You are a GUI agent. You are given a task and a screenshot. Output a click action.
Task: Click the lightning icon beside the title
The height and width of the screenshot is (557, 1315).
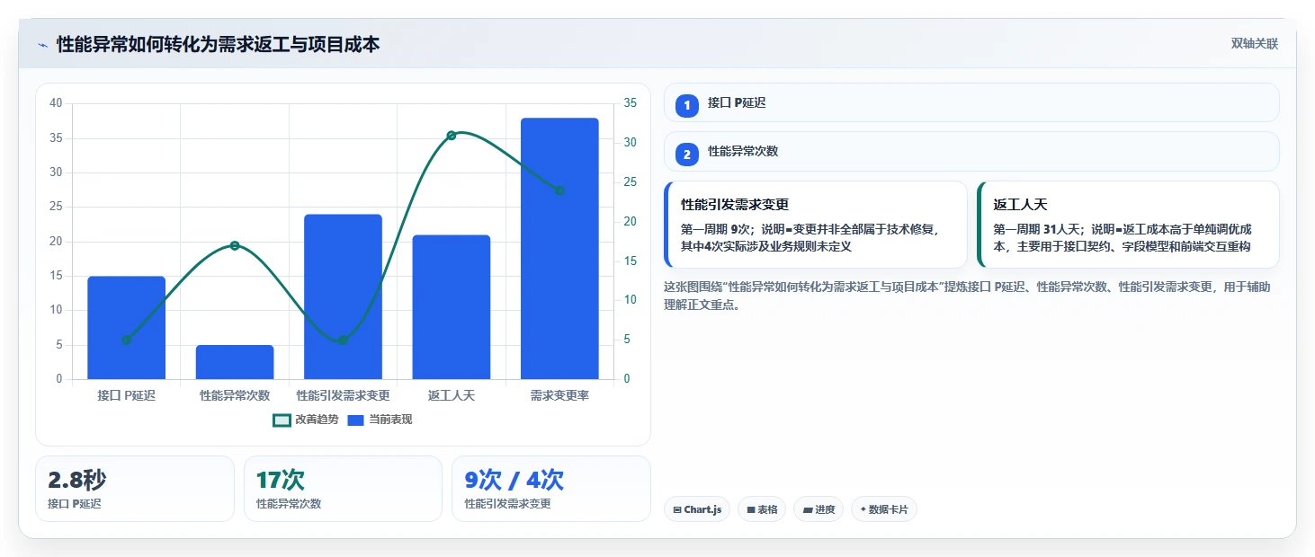42,44
